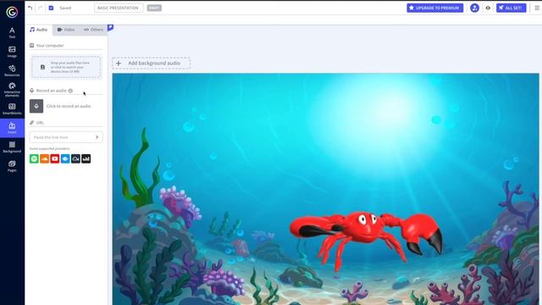
Task: Click the blue provider icon
Action: click(x=65, y=158)
